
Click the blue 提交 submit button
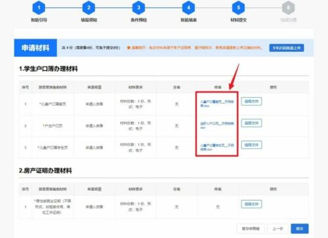click(300, 229)
